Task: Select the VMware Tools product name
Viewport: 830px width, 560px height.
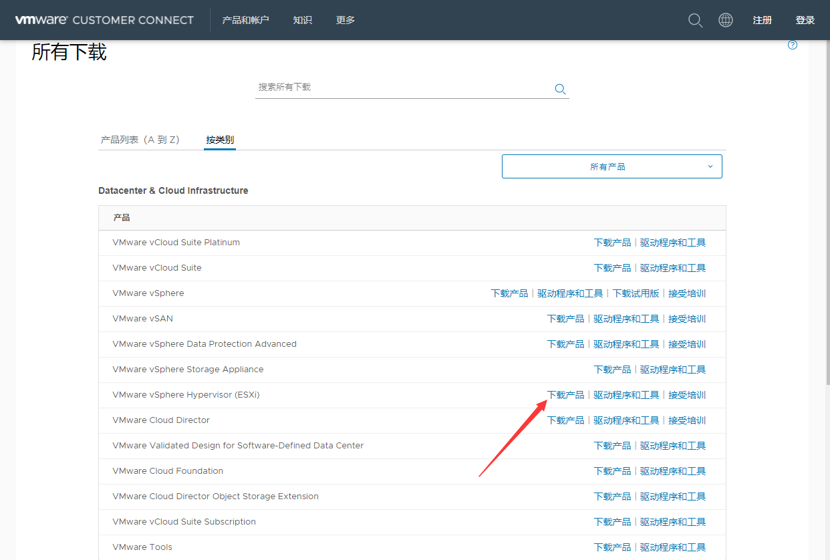Action: click(x=142, y=547)
